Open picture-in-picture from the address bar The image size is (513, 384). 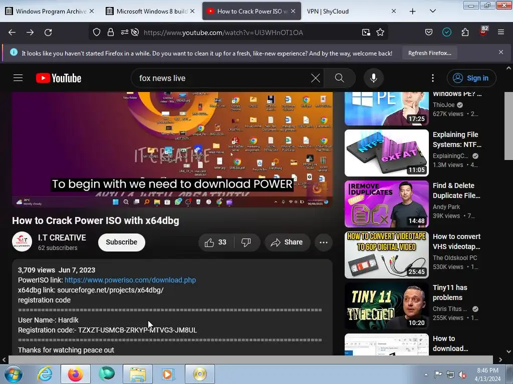tap(366, 32)
